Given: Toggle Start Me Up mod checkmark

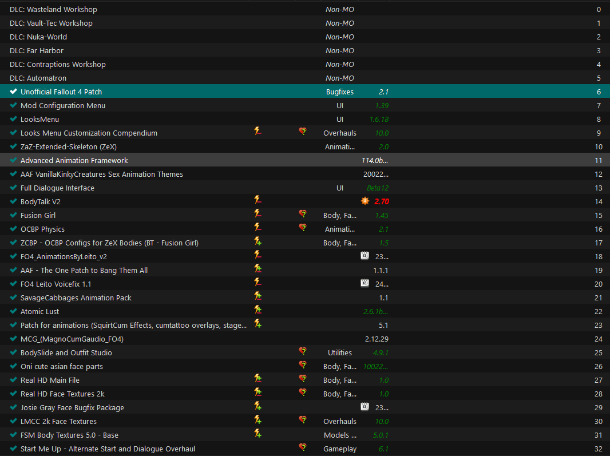Looking at the screenshot, I should 13,448.
